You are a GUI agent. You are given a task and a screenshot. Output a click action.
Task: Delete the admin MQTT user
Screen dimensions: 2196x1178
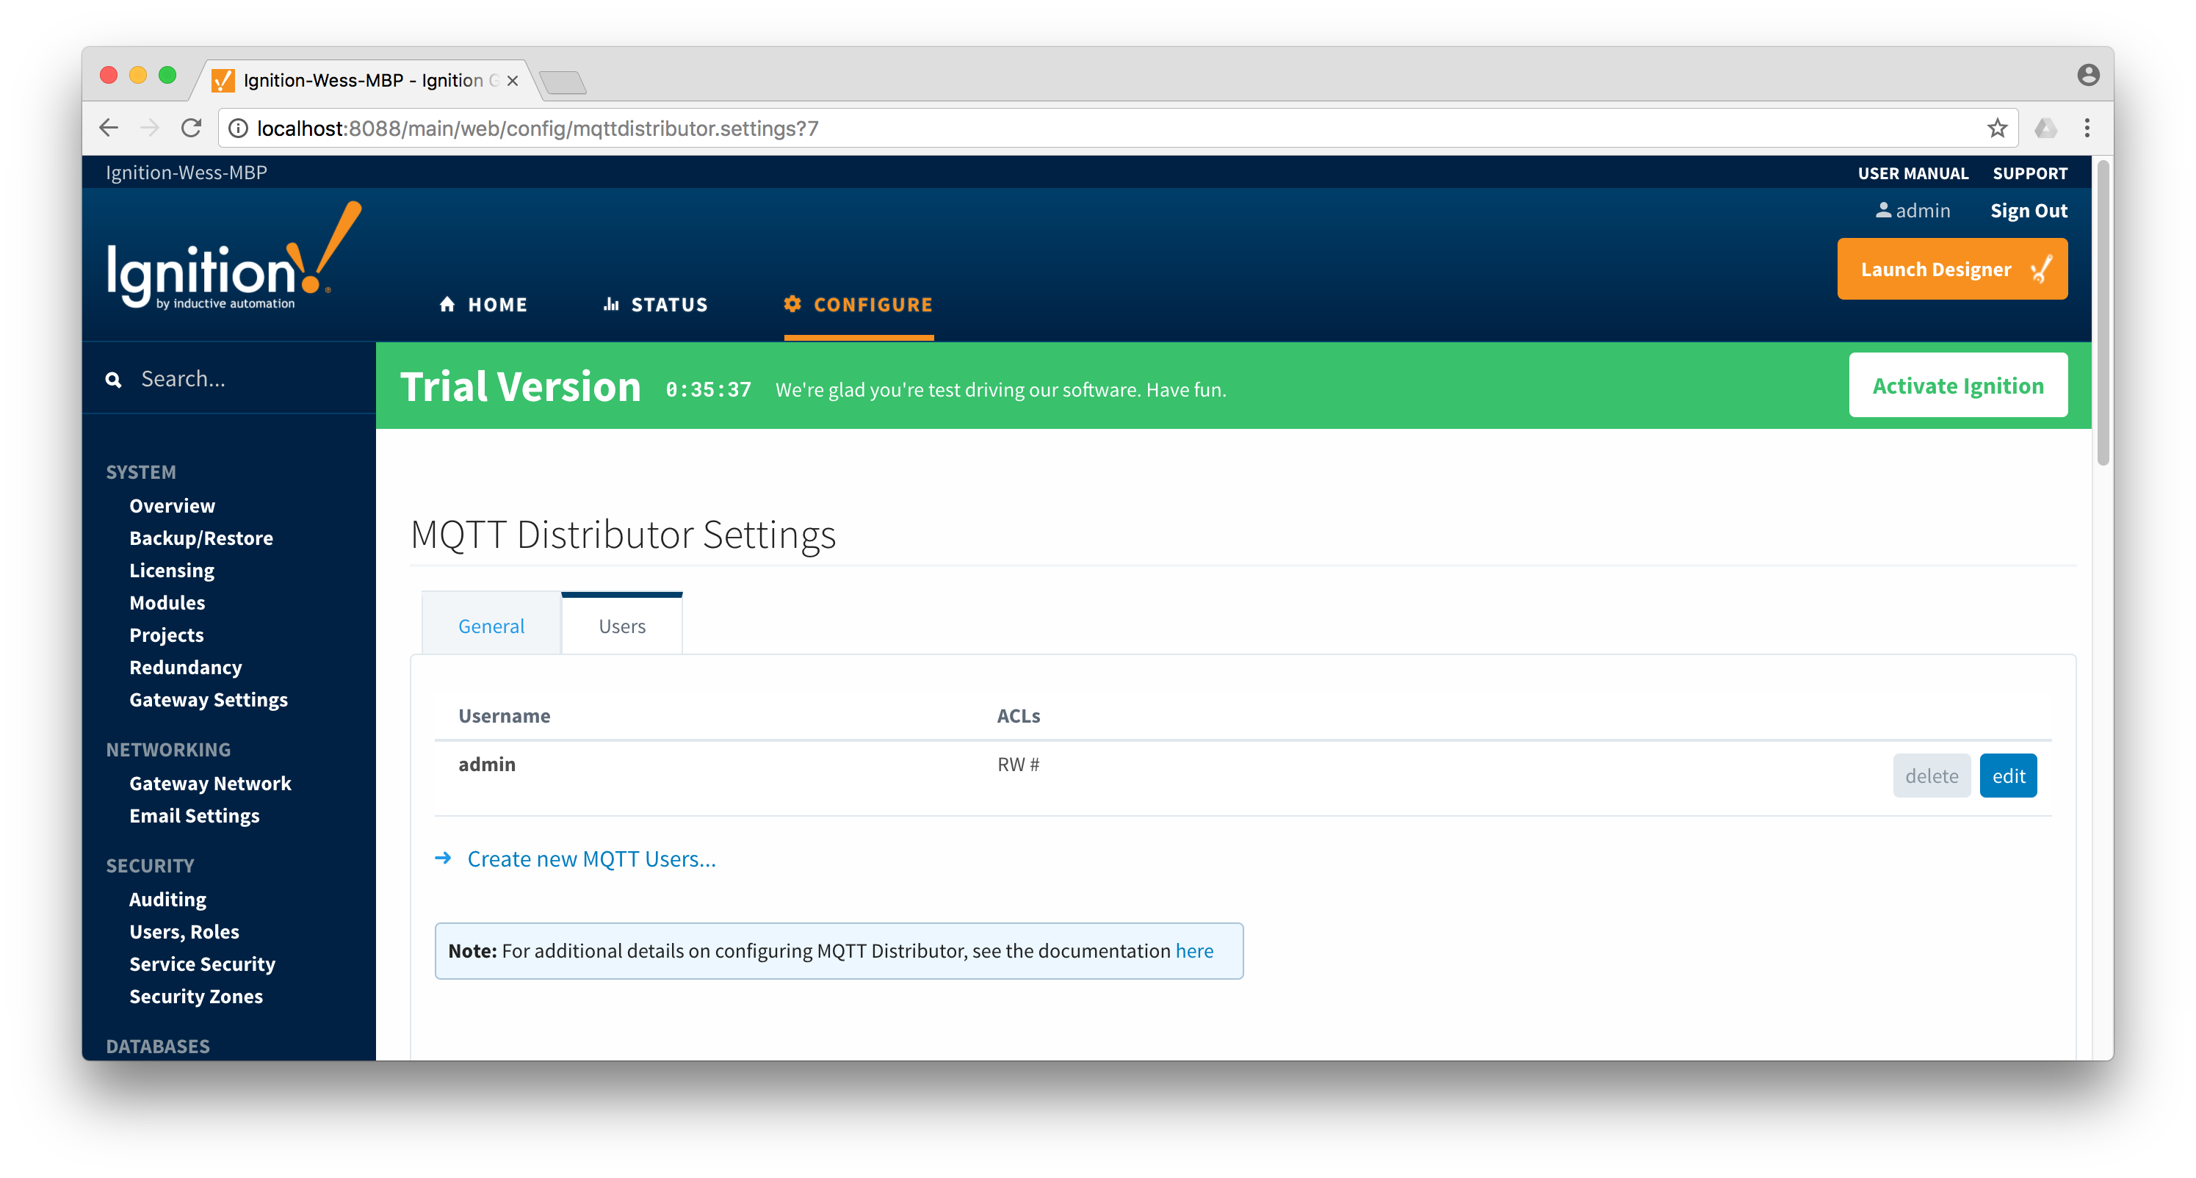tap(1931, 775)
